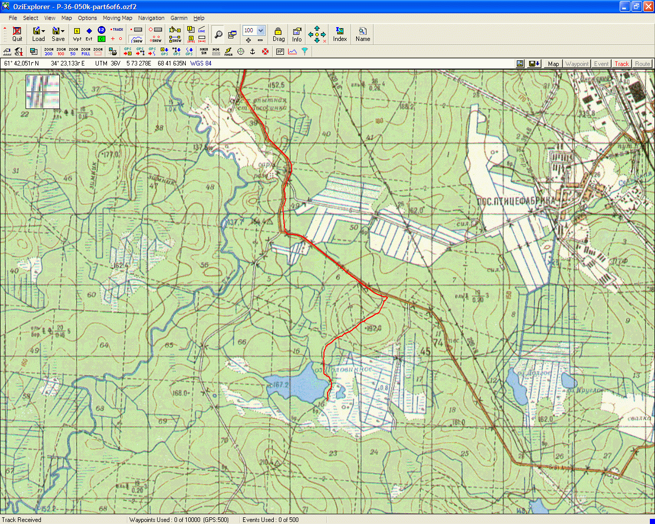Click the red lifebuoy man overboard icon
Screen dimensions: 655x524
pyautogui.click(x=265, y=51)
